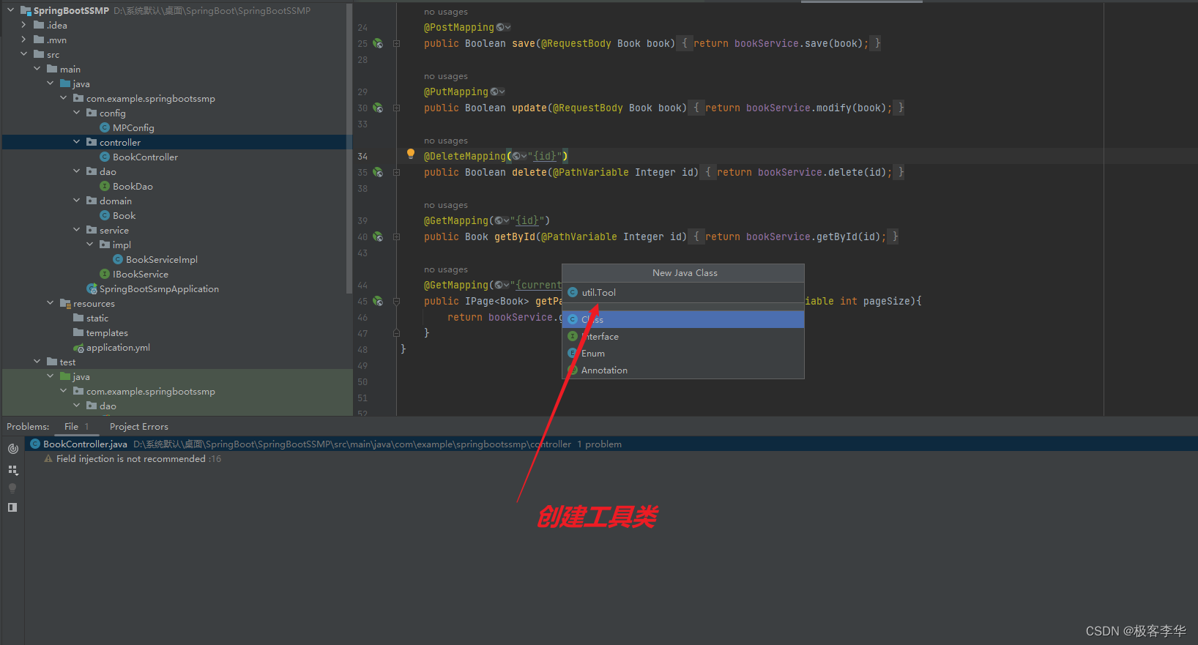
Task: Collapse the service package
Action: pos(76,230)
